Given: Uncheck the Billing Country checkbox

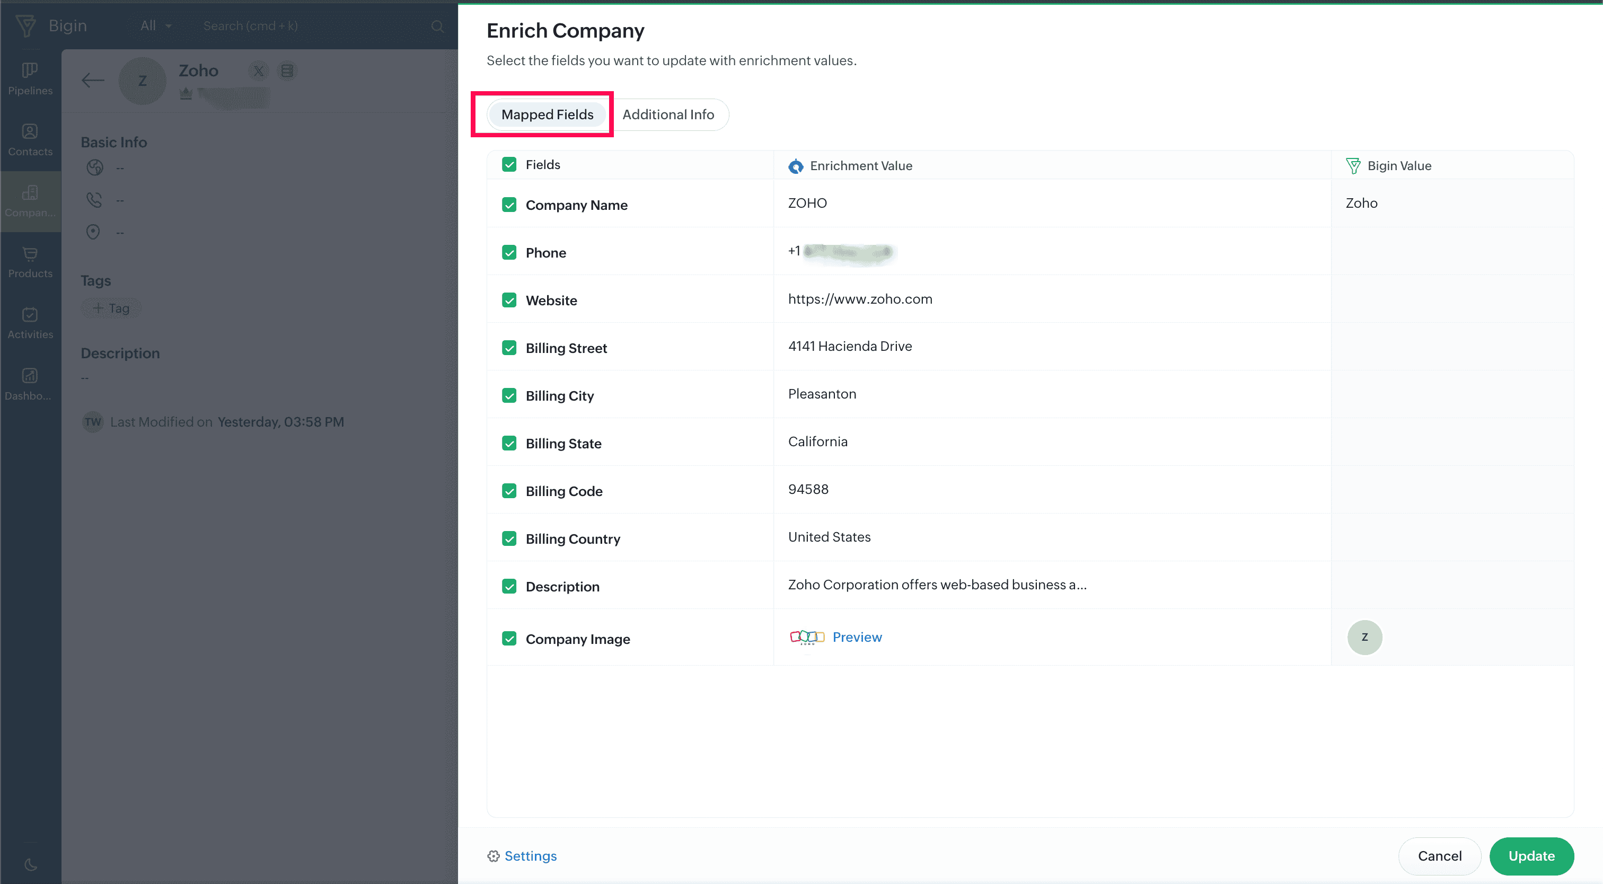Looking at the screenshot, I should pos(509,539).
